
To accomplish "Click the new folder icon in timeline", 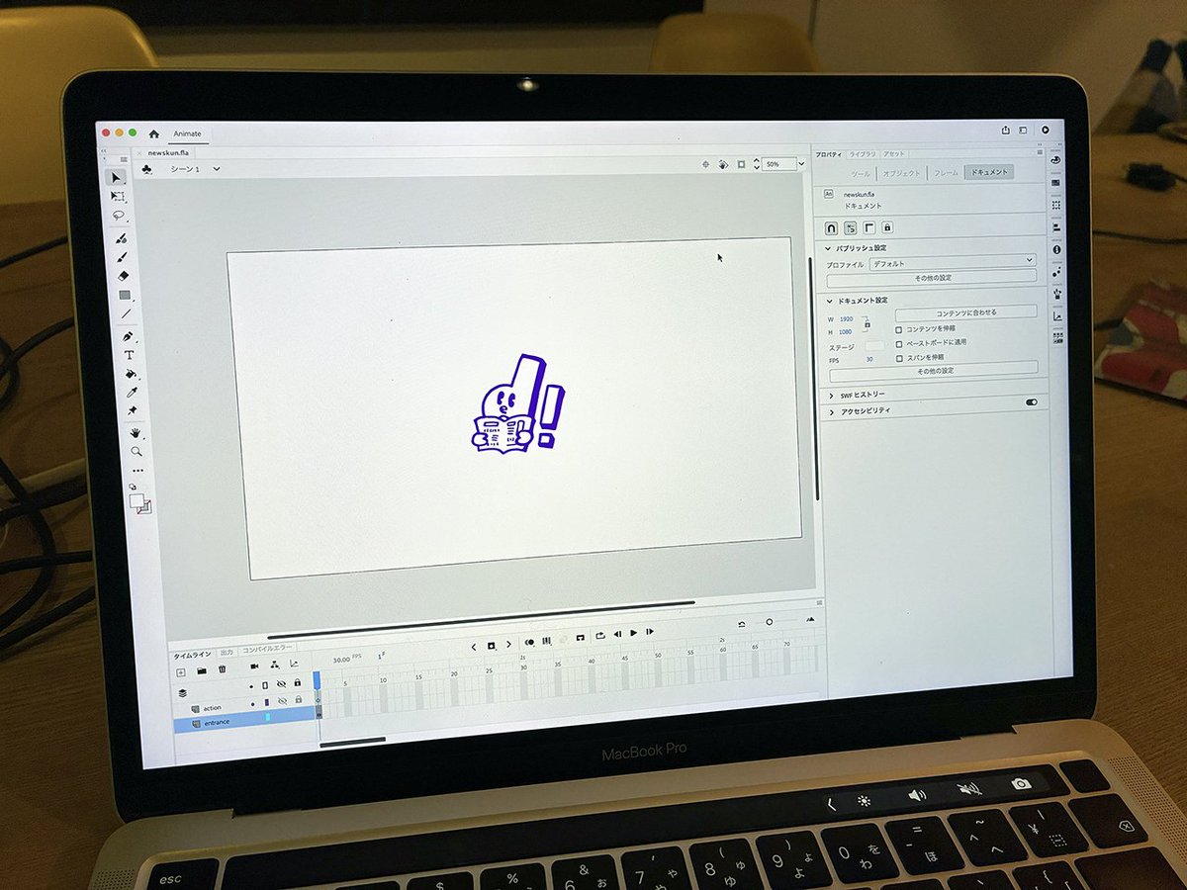I will (x=202, y=670).
